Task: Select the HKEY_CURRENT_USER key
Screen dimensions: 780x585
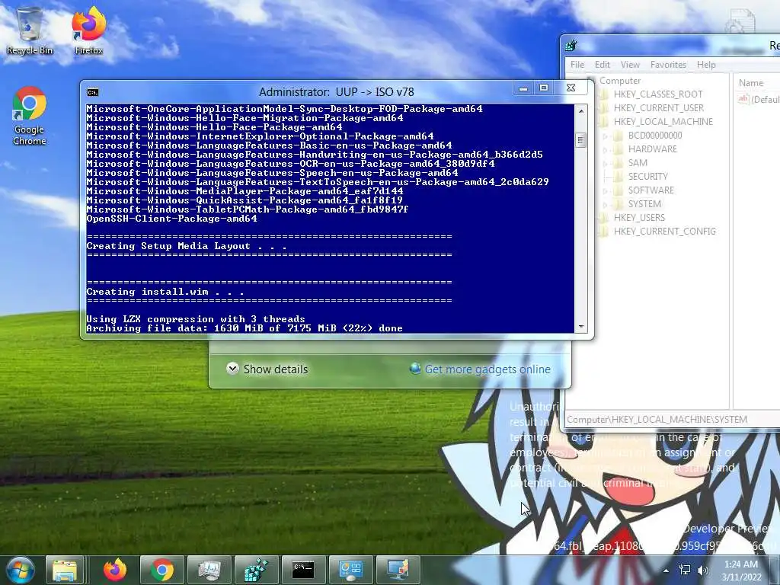Action: (x=658, y=108)
